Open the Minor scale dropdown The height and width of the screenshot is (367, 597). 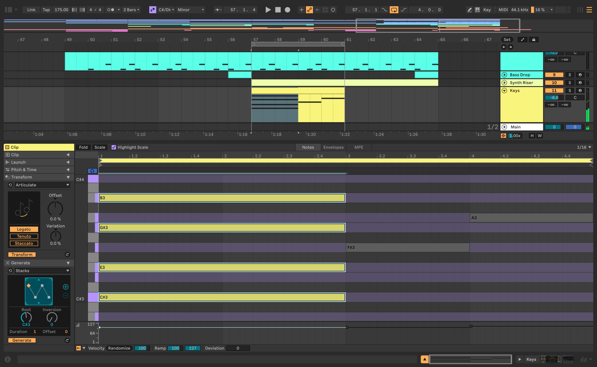coord(191,10)
